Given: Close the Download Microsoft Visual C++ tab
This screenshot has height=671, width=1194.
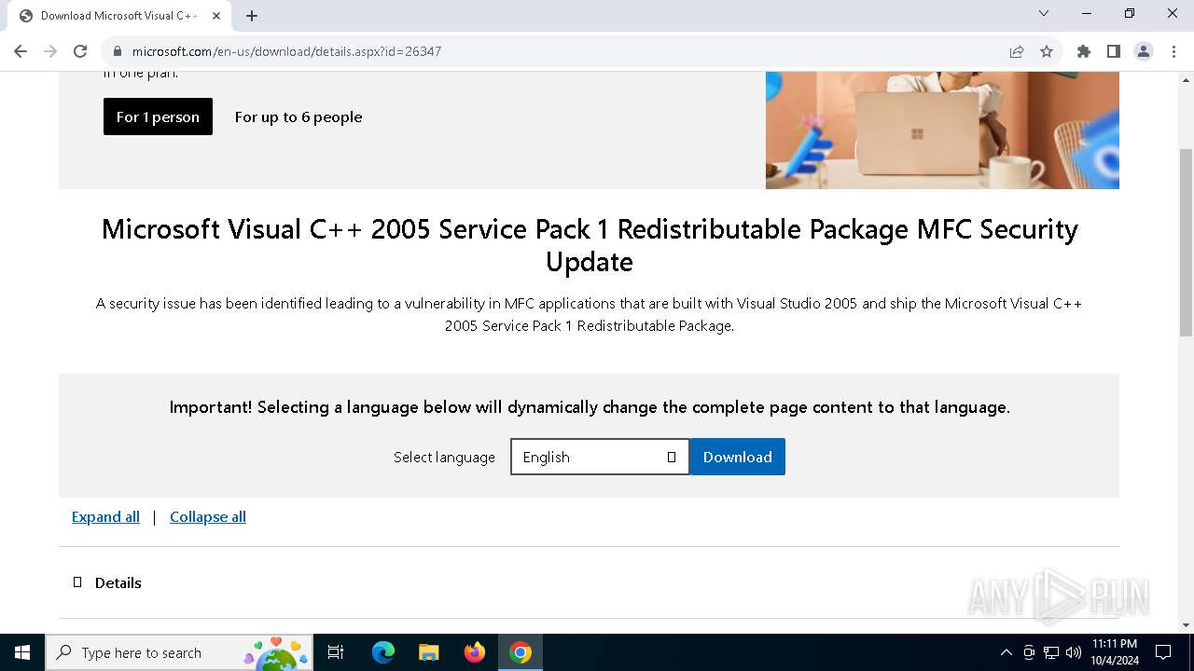Looking at the screenshot, I should [216, 16].
